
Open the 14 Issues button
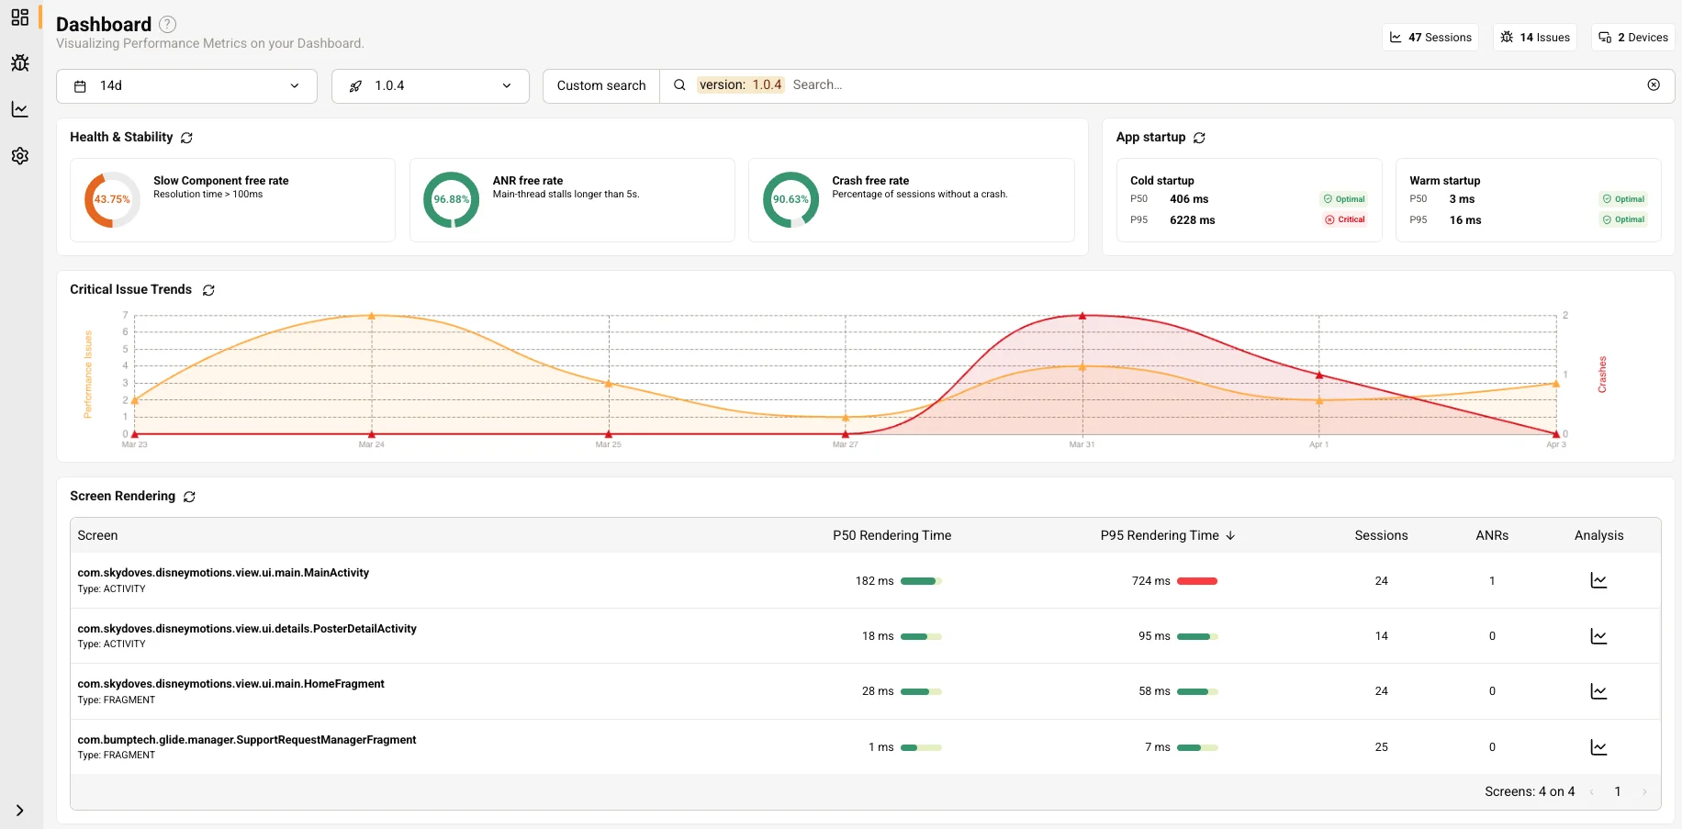point(1534,38)
